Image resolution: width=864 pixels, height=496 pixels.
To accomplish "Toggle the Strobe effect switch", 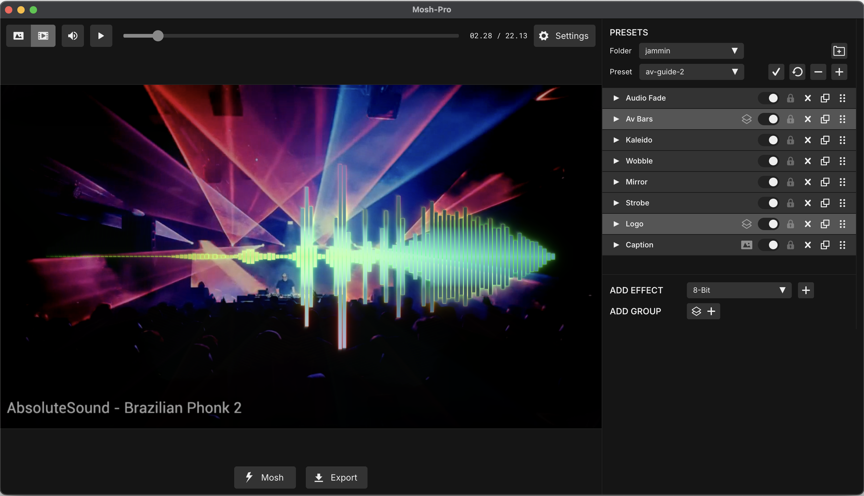I will click(768, 203).
